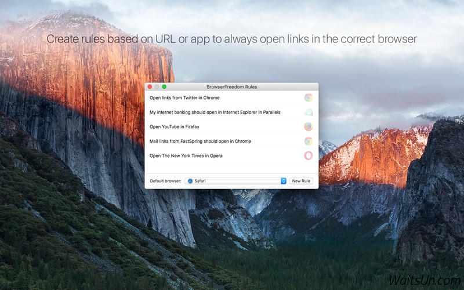Open the Default browser dropdown arrows
Screen dimensions: 464x290
(x=284, y=181)
